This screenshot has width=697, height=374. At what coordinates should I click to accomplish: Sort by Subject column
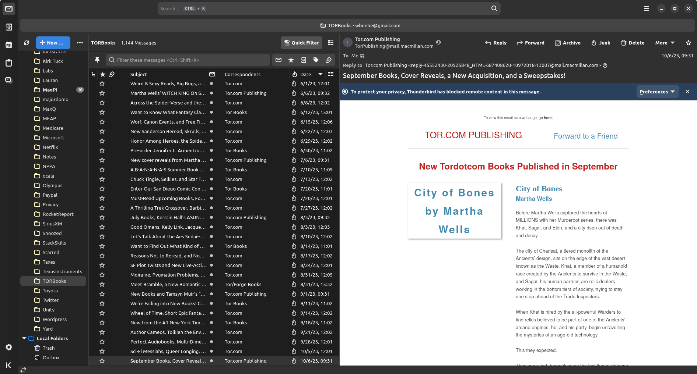point(139,74)
